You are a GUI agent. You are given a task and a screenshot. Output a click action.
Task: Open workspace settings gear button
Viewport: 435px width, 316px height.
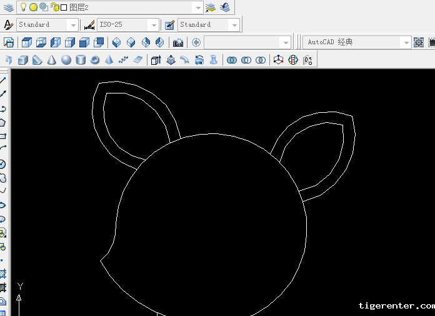pyautogui.click(x=419, y=42)
